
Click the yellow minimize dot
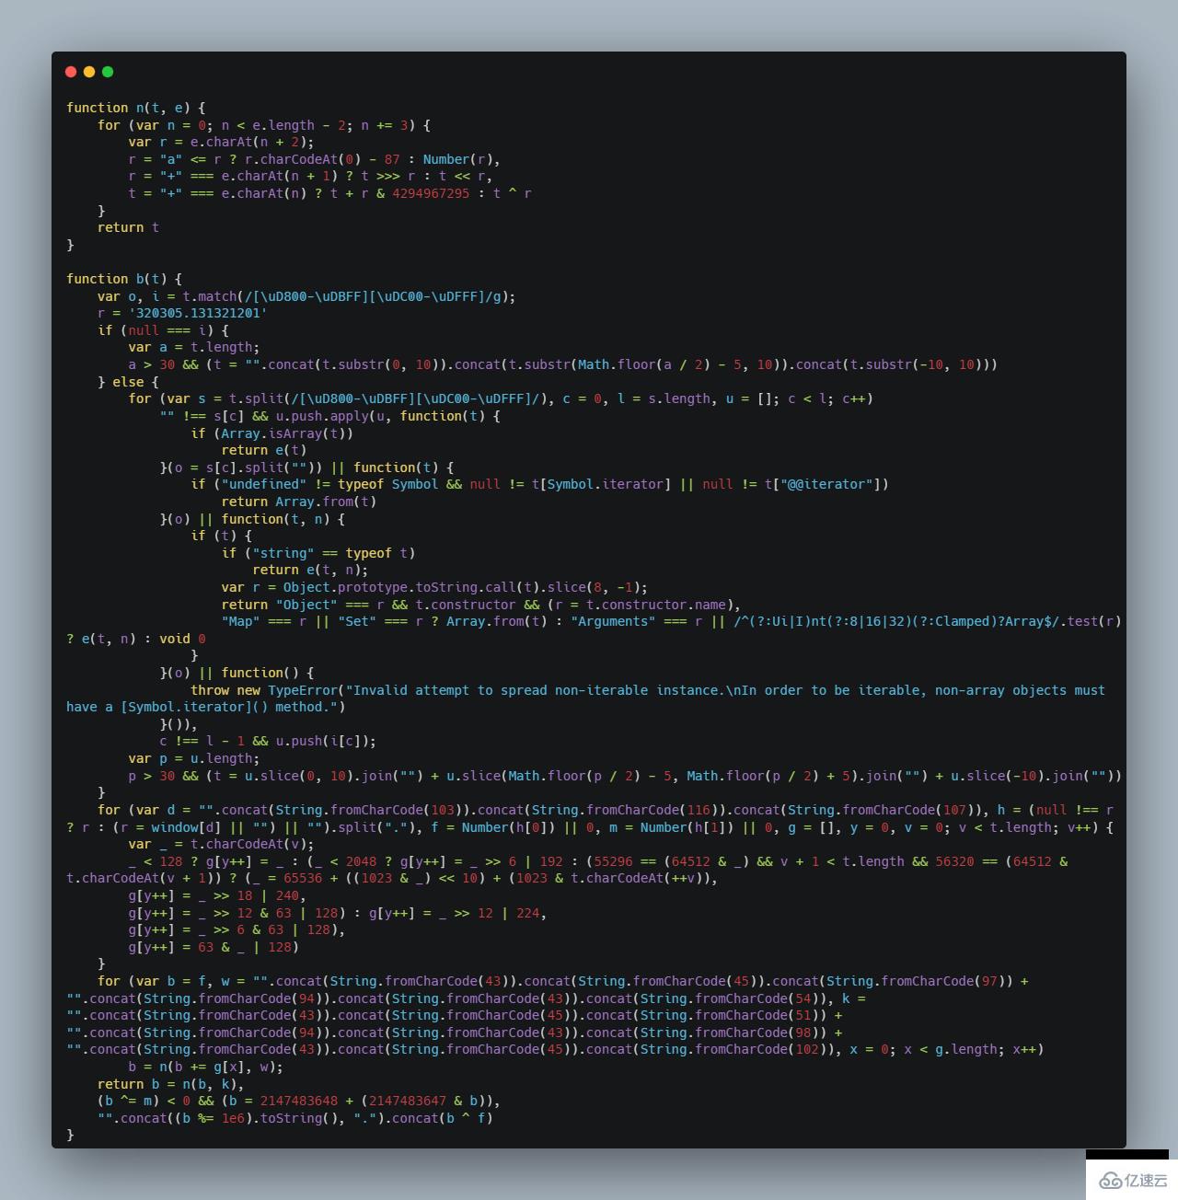[x=89, y=72]
